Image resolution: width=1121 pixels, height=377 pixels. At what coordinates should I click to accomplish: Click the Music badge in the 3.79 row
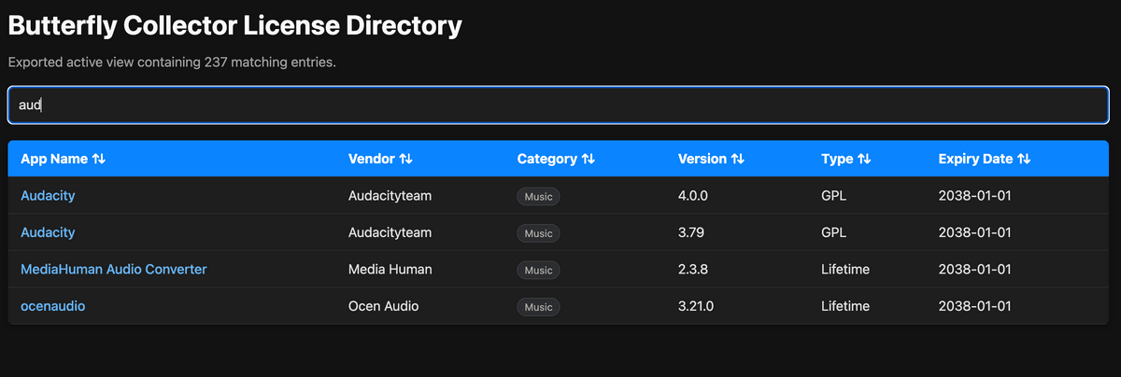point(538,233)
